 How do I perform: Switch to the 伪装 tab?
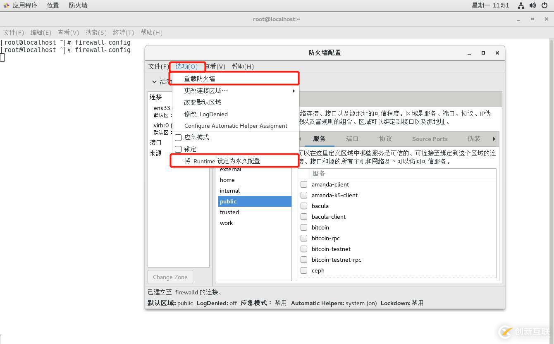(x=474, y=139)
